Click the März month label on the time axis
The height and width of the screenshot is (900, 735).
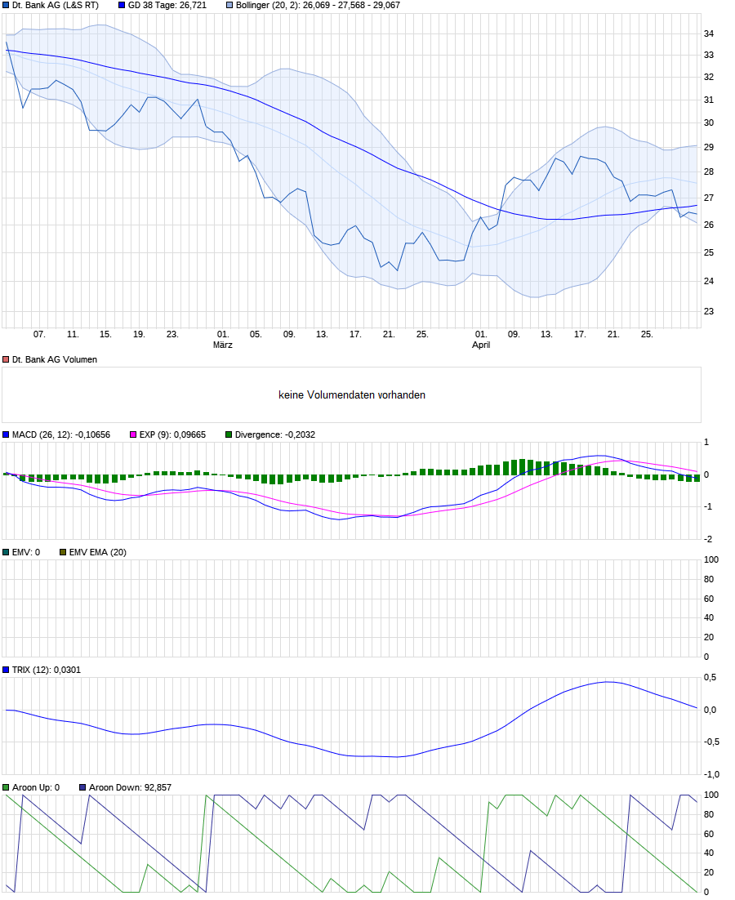point(223,345)
